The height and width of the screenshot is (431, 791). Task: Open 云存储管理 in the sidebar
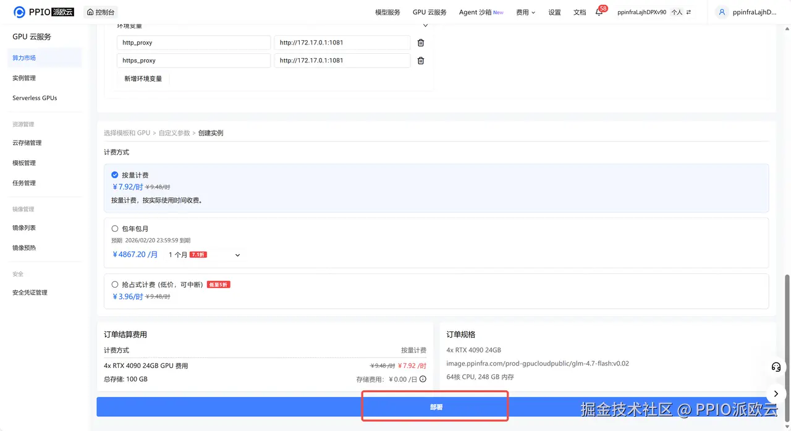(x=27, y=143)
